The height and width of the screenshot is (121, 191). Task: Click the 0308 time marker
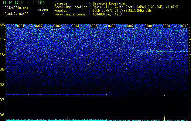148,26
